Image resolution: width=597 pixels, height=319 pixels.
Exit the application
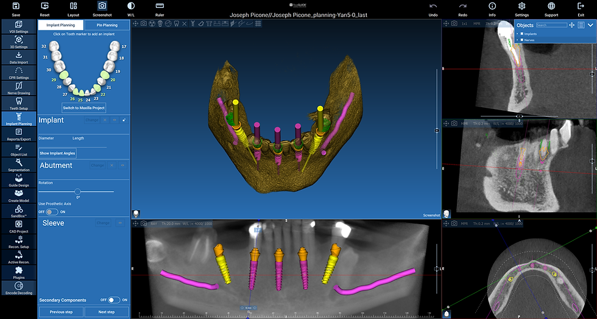581,6
